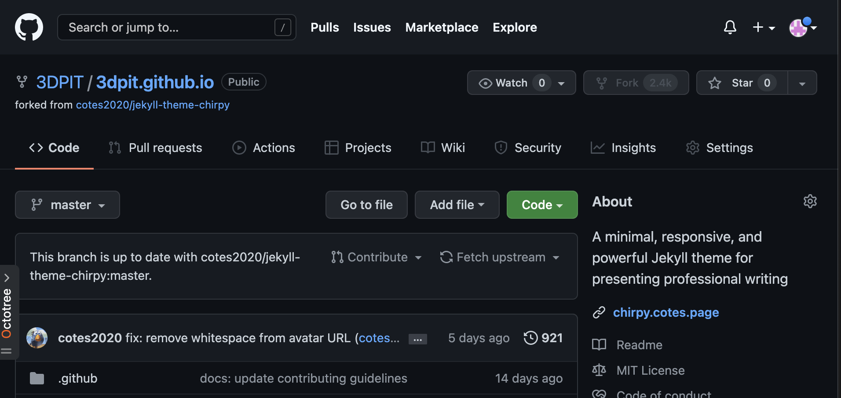
Task: Click the Public visibility badge
Action: point(244,82)
